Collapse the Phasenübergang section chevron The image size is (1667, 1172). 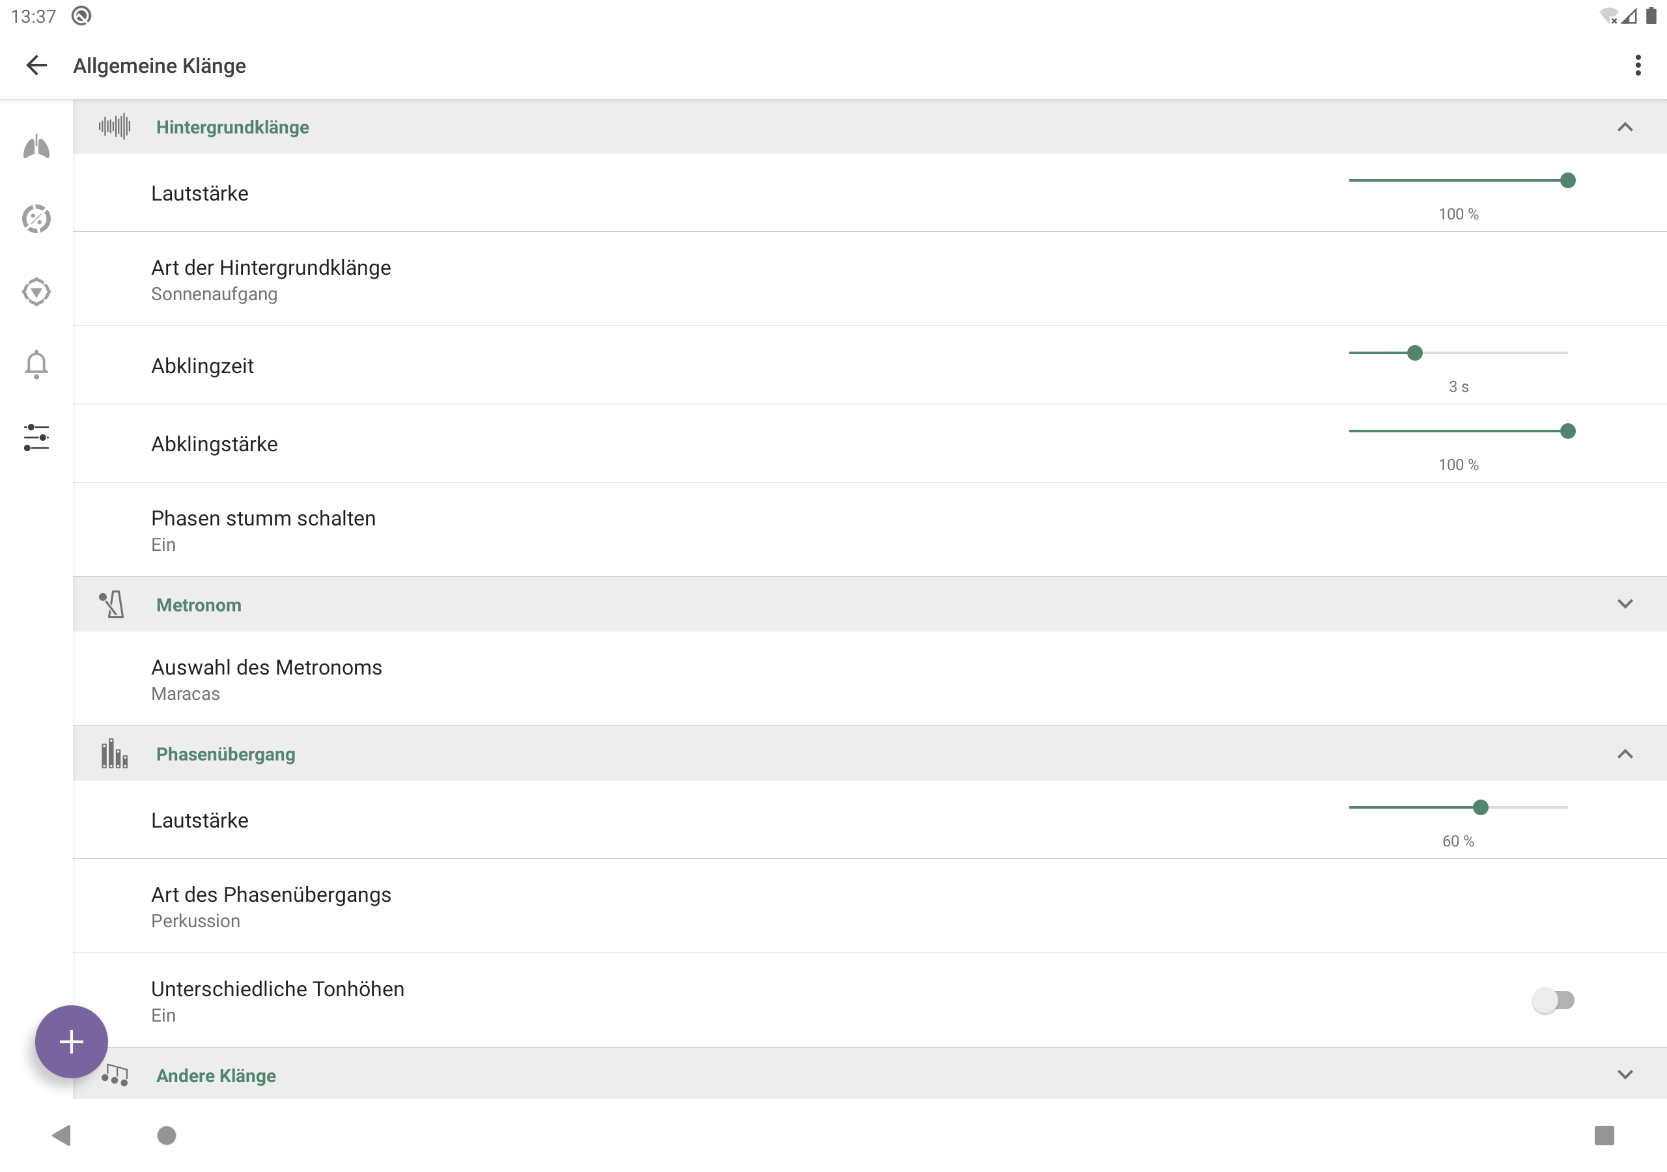tap(1624, 754)
